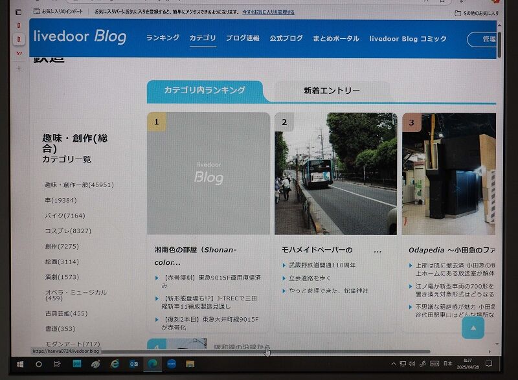
Task: Switch to the 新着エントリー tab
Action: click(332, 91)
